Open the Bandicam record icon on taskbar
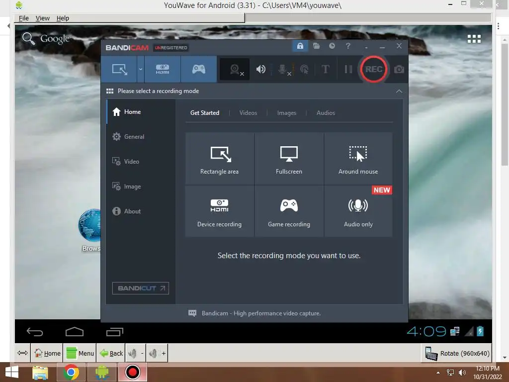 (132, 372)
